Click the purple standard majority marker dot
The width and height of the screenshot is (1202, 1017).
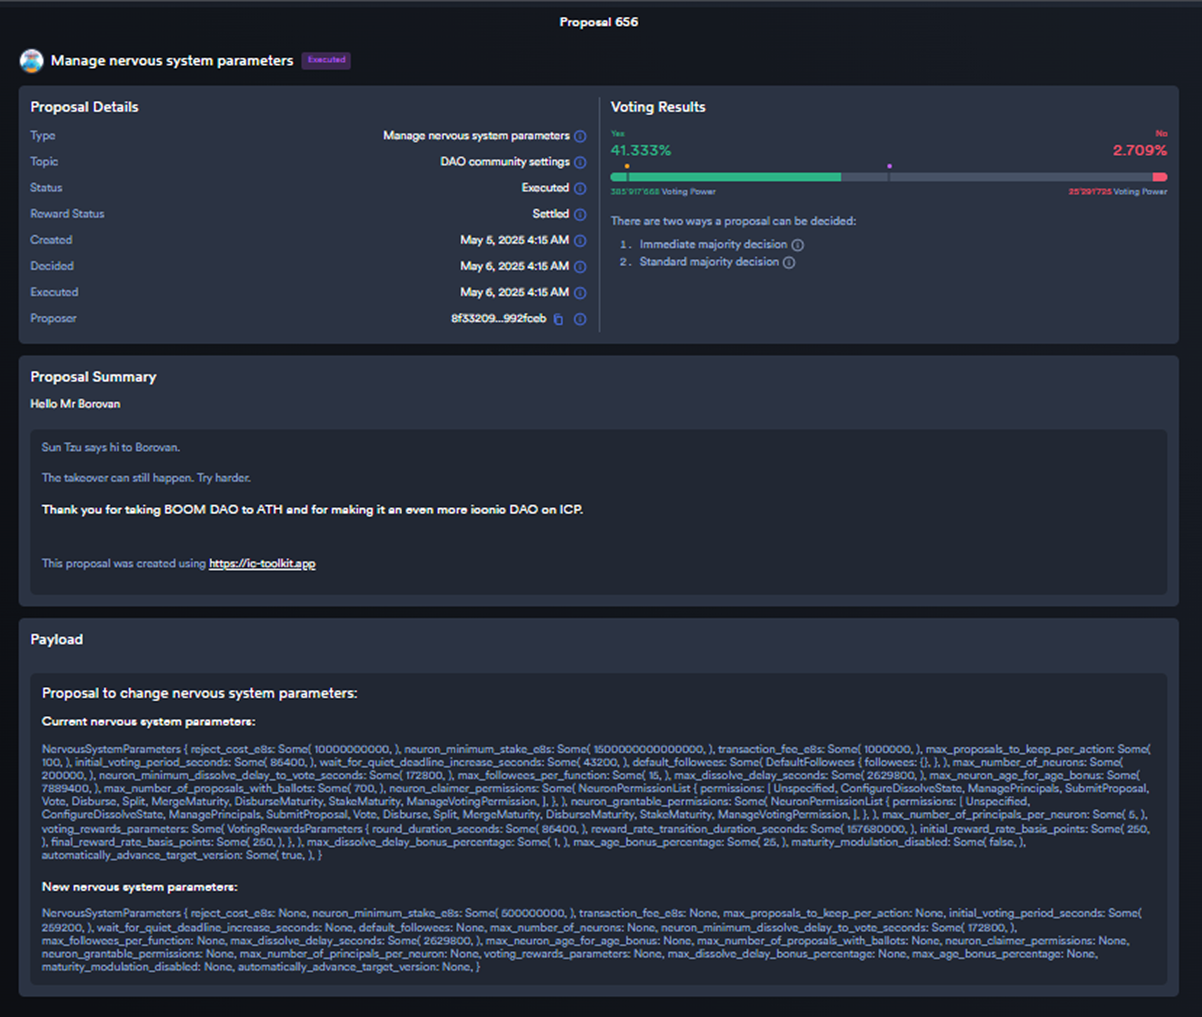tap(889, 166)
